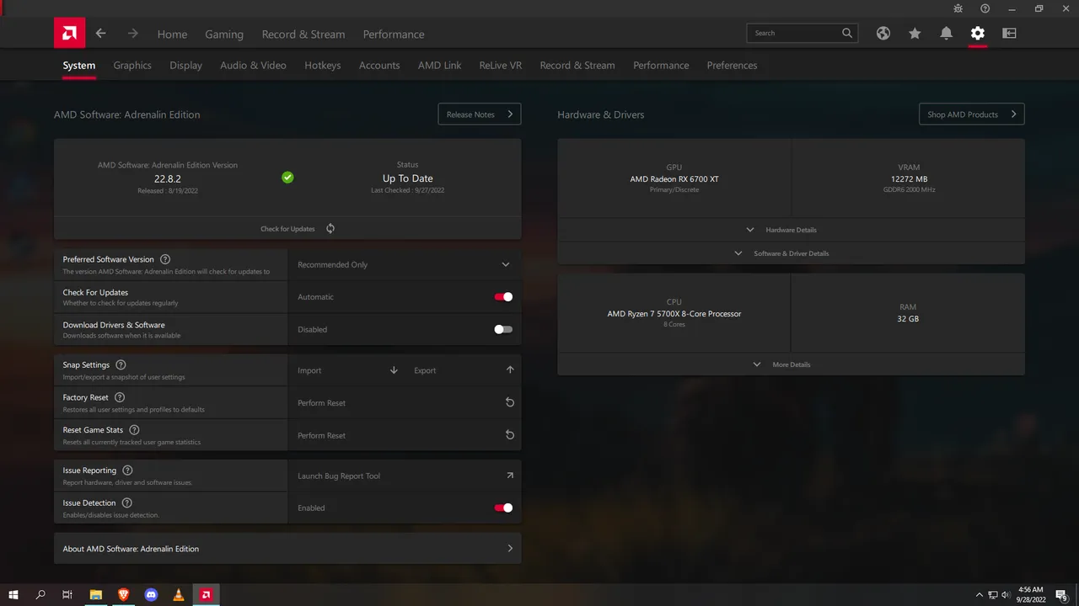Show hidden system tray icons chevron
Viewport: 1079px width, 606px height.
click(980, 595)
